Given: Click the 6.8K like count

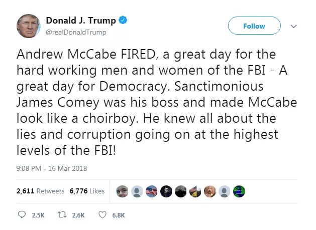Looking at the screenshot, I should click(119, 215).
